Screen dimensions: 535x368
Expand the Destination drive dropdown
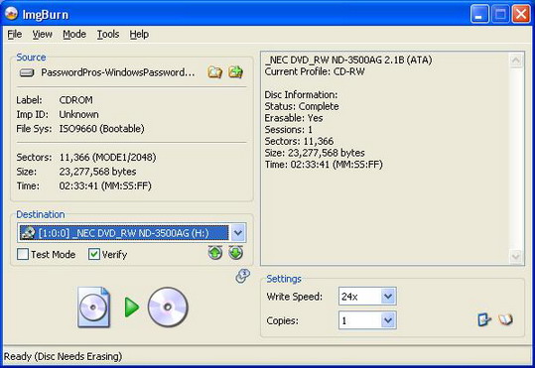[x=238, y=233]
